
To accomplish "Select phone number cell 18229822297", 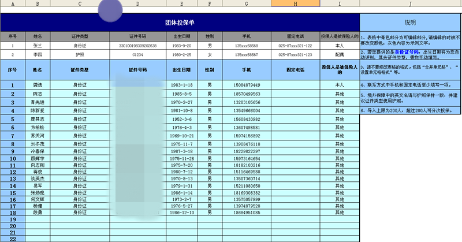I will pyautogui.click(x=247, y=151).
